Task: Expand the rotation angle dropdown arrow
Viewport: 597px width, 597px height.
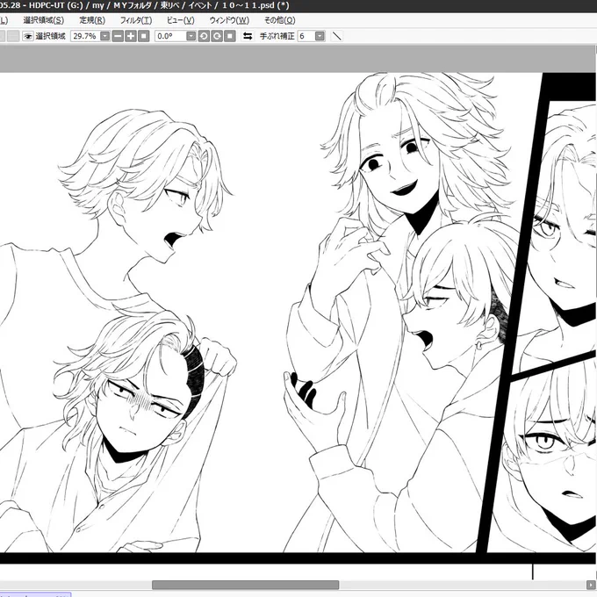Action: (191, 36)
